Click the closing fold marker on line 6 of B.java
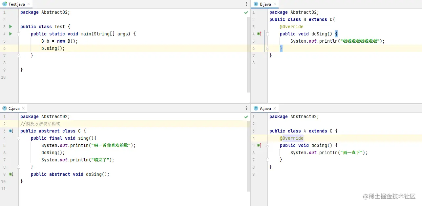The height and width of the screenshot is (206, 422). coord(268,48)
